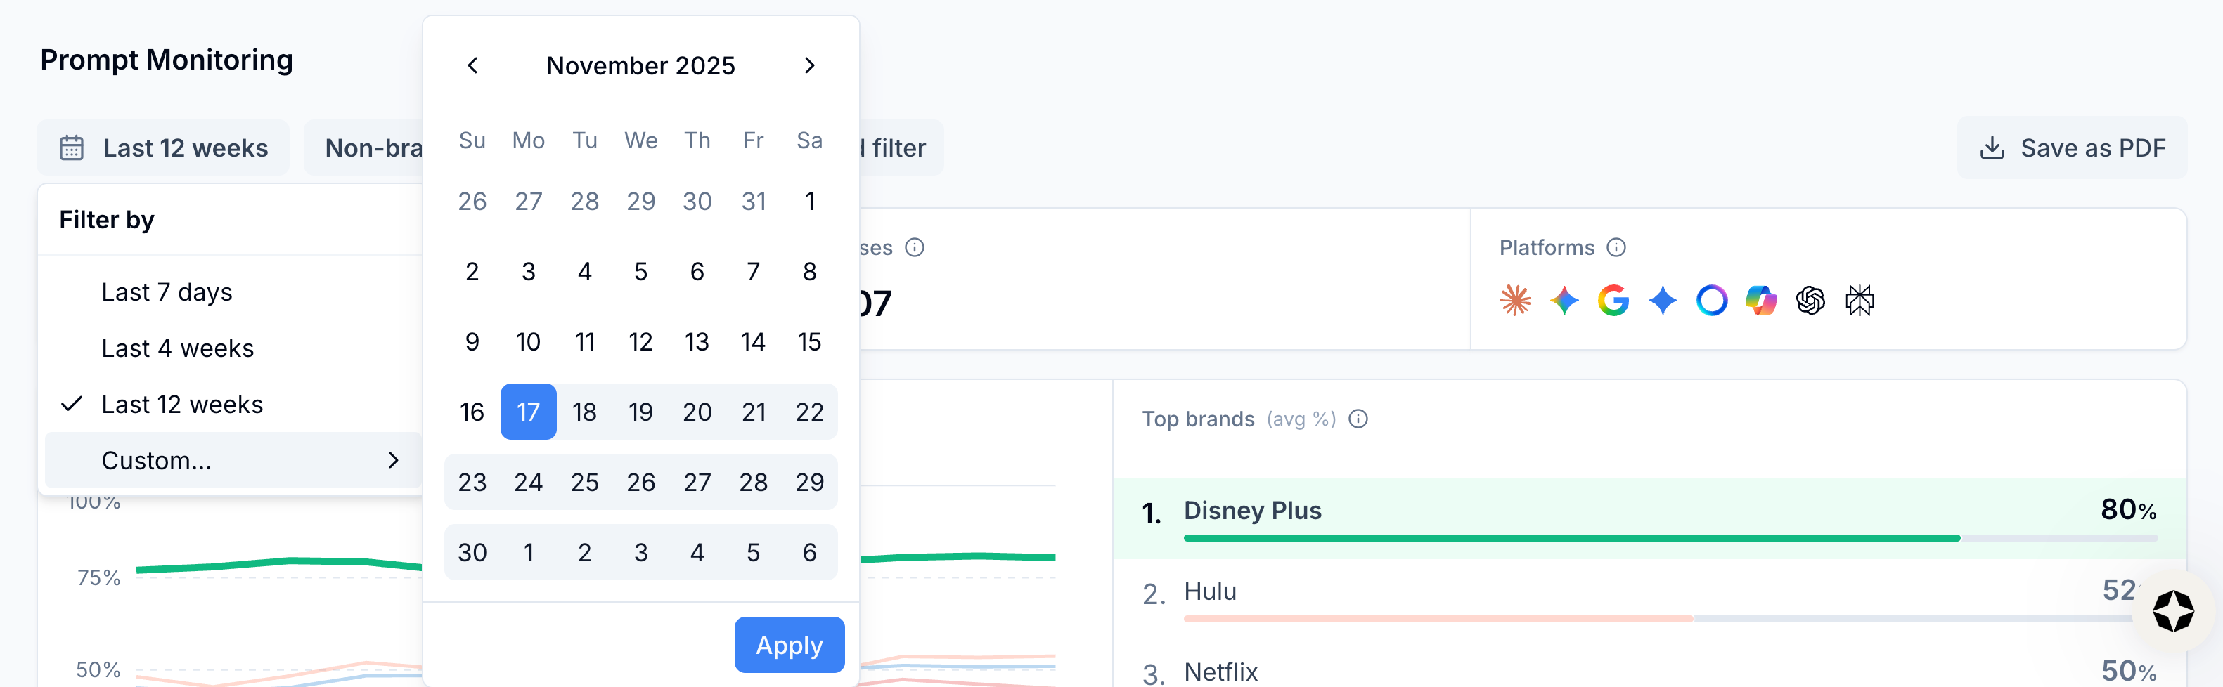Click the Disney Plus brand row

point(1649,519)
